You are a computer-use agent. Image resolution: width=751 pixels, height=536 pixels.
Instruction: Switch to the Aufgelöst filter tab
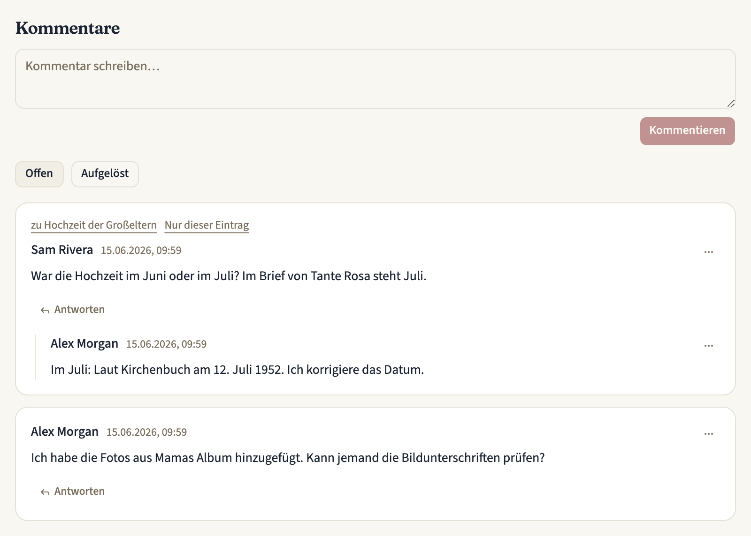105,174
